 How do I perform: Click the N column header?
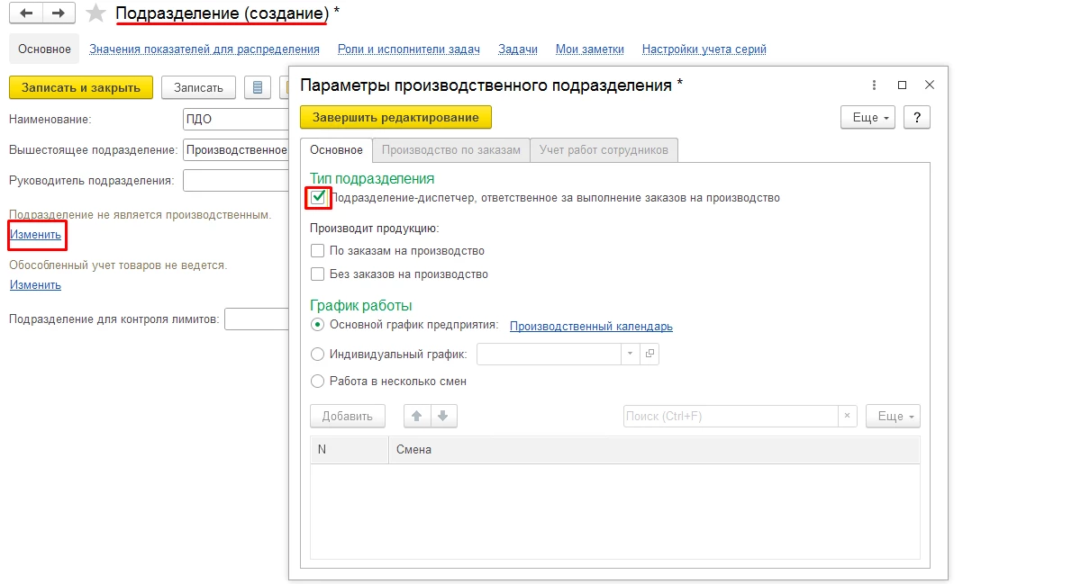(350, 450)
